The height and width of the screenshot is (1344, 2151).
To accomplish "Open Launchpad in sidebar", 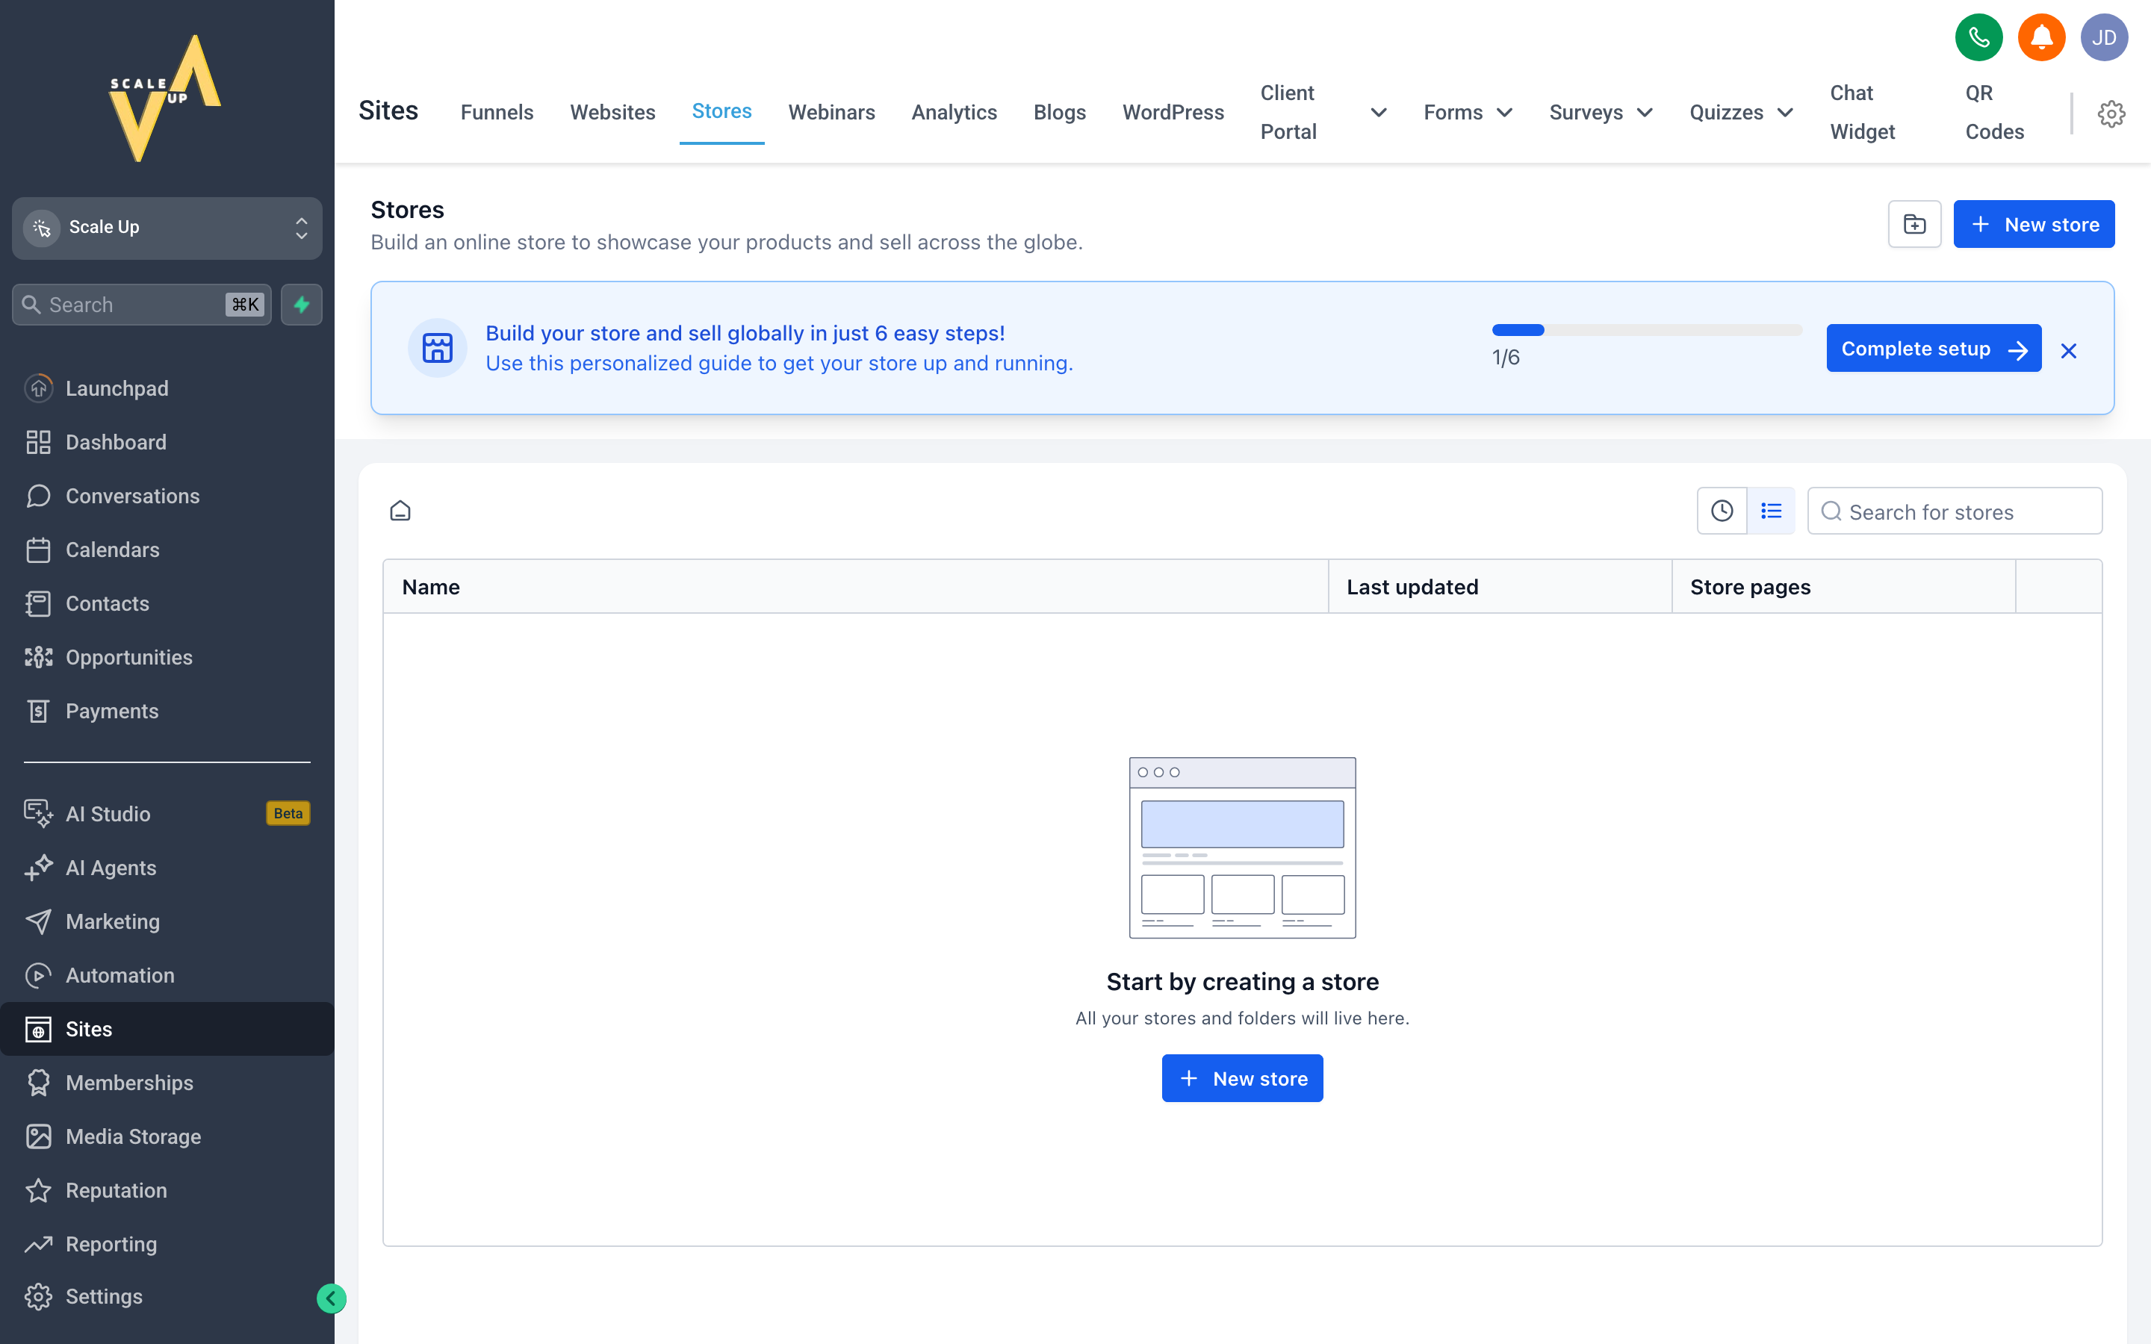I will 167,388.
